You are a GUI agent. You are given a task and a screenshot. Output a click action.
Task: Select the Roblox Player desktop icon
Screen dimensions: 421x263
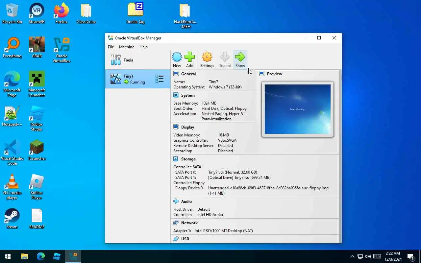click(x=37, y=187)
